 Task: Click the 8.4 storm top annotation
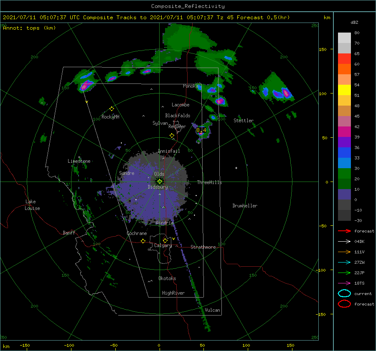click(201, 130)
